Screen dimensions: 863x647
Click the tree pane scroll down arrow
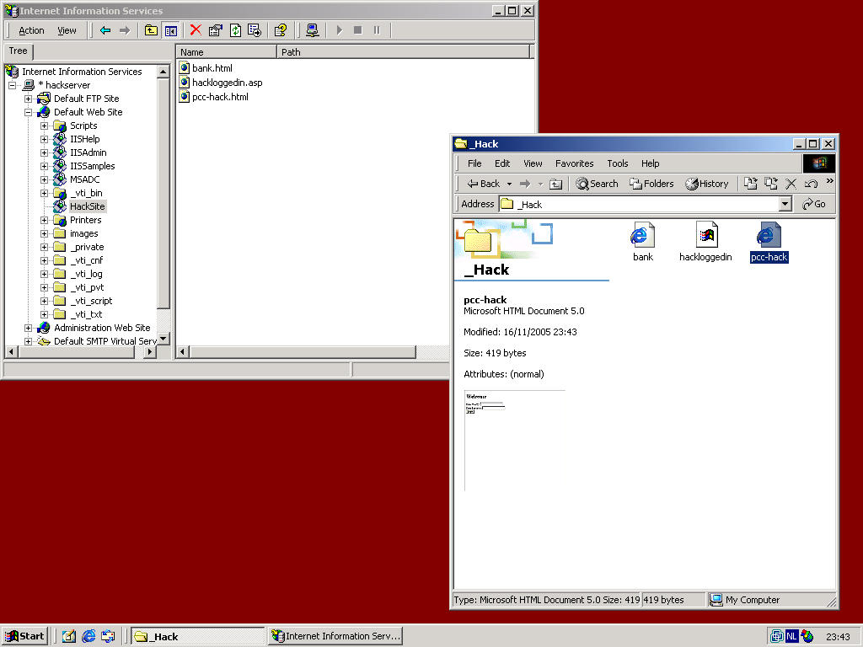(163, 339)
